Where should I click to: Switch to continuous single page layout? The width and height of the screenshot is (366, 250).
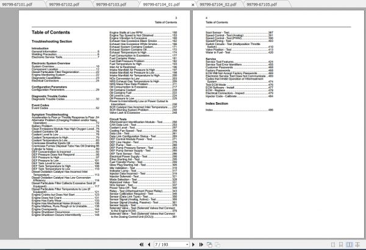pos(341,245)
